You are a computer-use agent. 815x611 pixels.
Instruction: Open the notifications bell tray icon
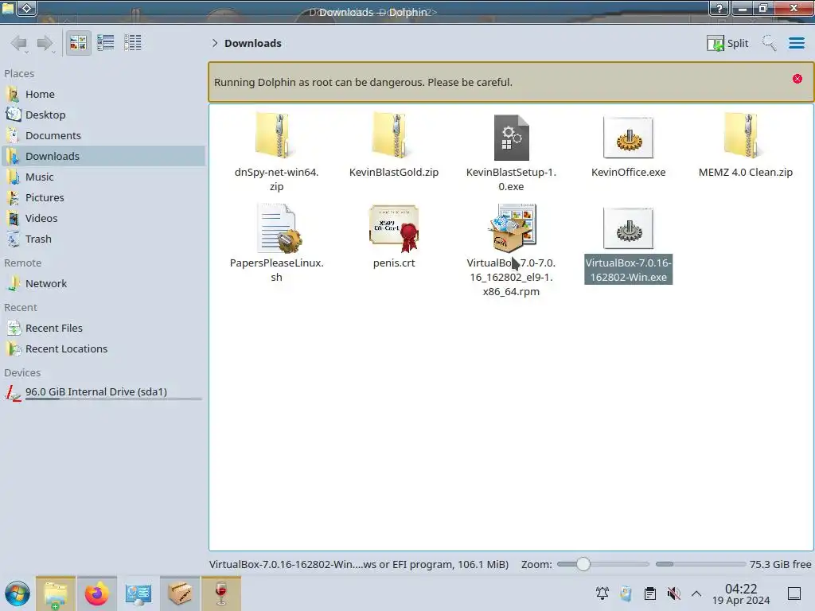click(x=602, y=593)
